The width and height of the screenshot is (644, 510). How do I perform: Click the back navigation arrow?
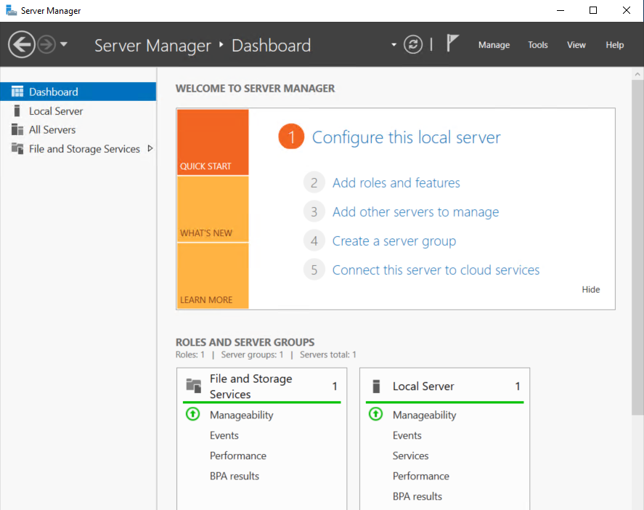tap(21, 44)
